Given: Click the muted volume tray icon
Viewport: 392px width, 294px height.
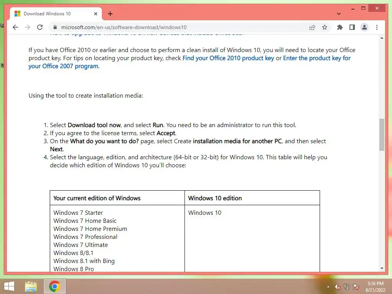Looking at the screenshot, I should tap(338, 287).
